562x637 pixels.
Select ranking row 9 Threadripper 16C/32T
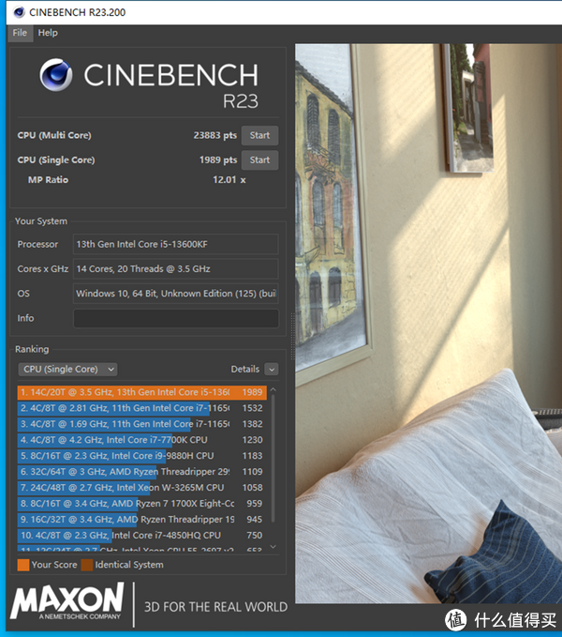pyautogui.click(x=142, y=519)
